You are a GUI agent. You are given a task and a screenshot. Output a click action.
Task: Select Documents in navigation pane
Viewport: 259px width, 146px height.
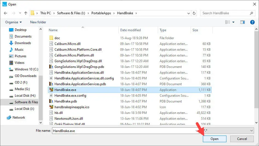coord(23,36)
